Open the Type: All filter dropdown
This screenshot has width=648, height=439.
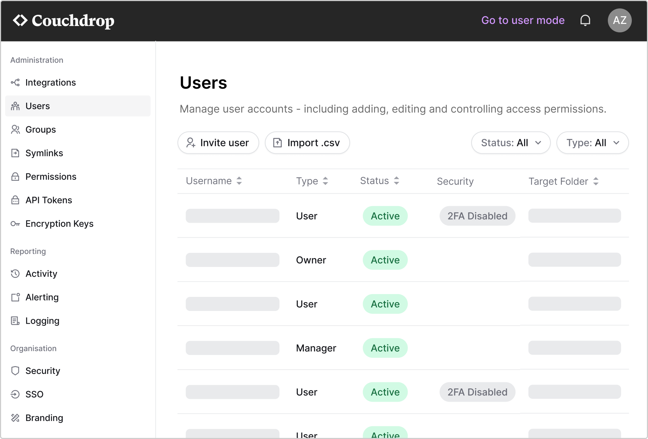tap(592, 143)
